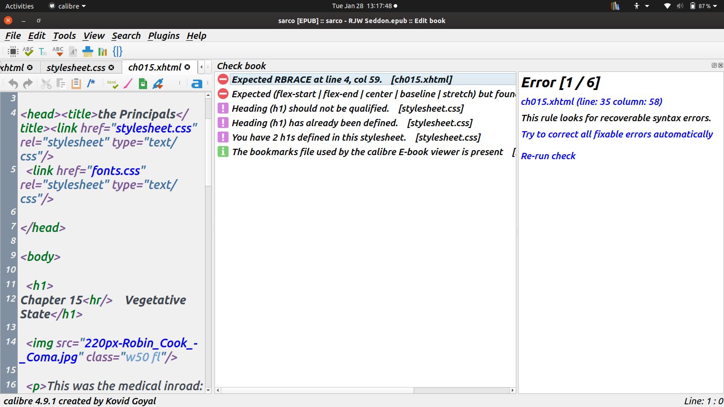The width and height of the screenshot is (724, 407).
Task: Click the pink beautify brush icon
Action: 128,84
